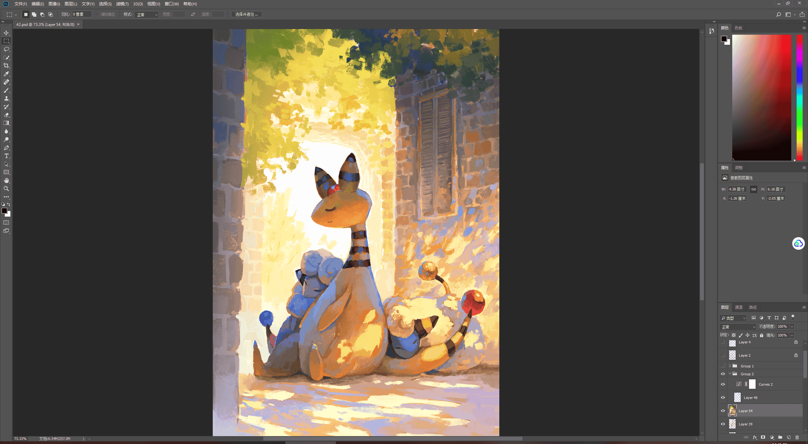The height and width of the screenshot is (444, 808).
Task: Open the fill percentage dropdown arrow
Action: (x=792, y=335)
